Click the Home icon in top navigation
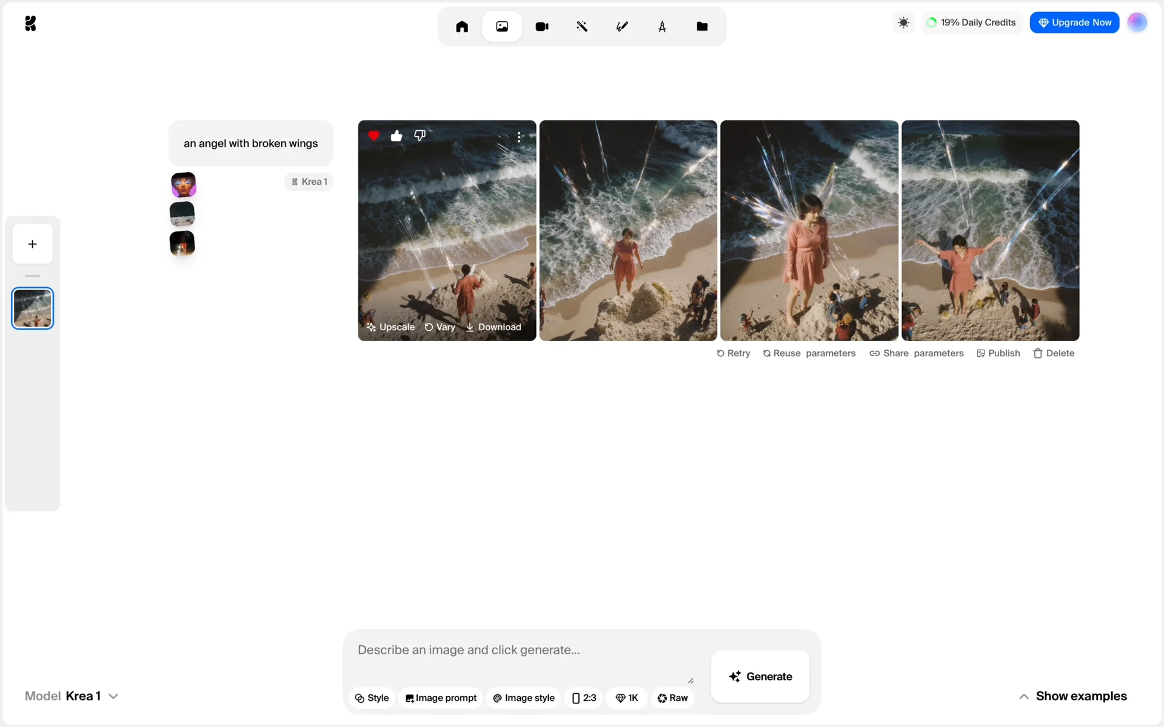The image size is (1164, 727). tap(462, 27)
